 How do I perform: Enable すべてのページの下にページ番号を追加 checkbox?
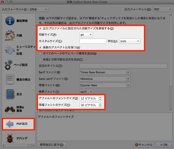40,54
